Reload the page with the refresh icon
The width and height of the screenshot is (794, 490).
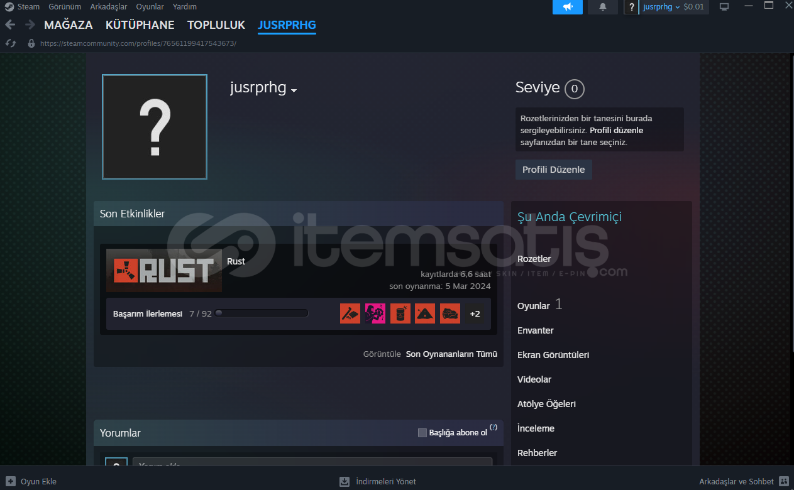[x=10, y=43]
